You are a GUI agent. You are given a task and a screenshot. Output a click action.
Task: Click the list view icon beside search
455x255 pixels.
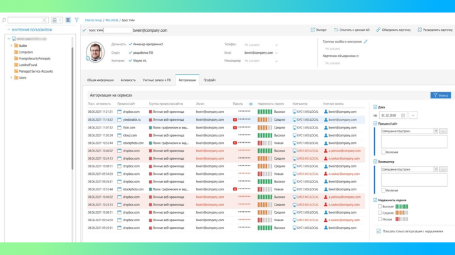[68, 20]
